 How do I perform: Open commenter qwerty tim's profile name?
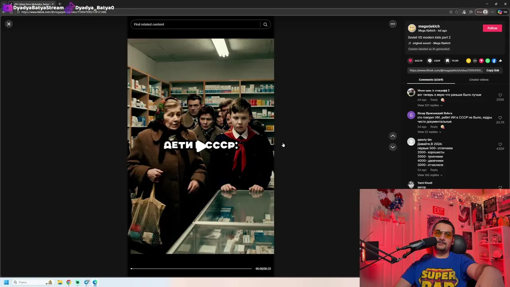coord(424,140)
